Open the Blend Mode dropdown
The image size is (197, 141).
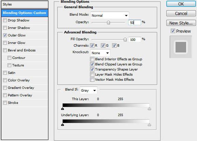(110, 15)
